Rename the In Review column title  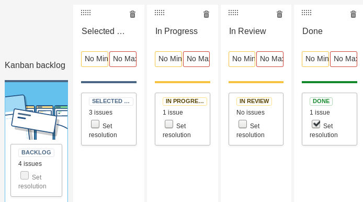coord(247,31)
